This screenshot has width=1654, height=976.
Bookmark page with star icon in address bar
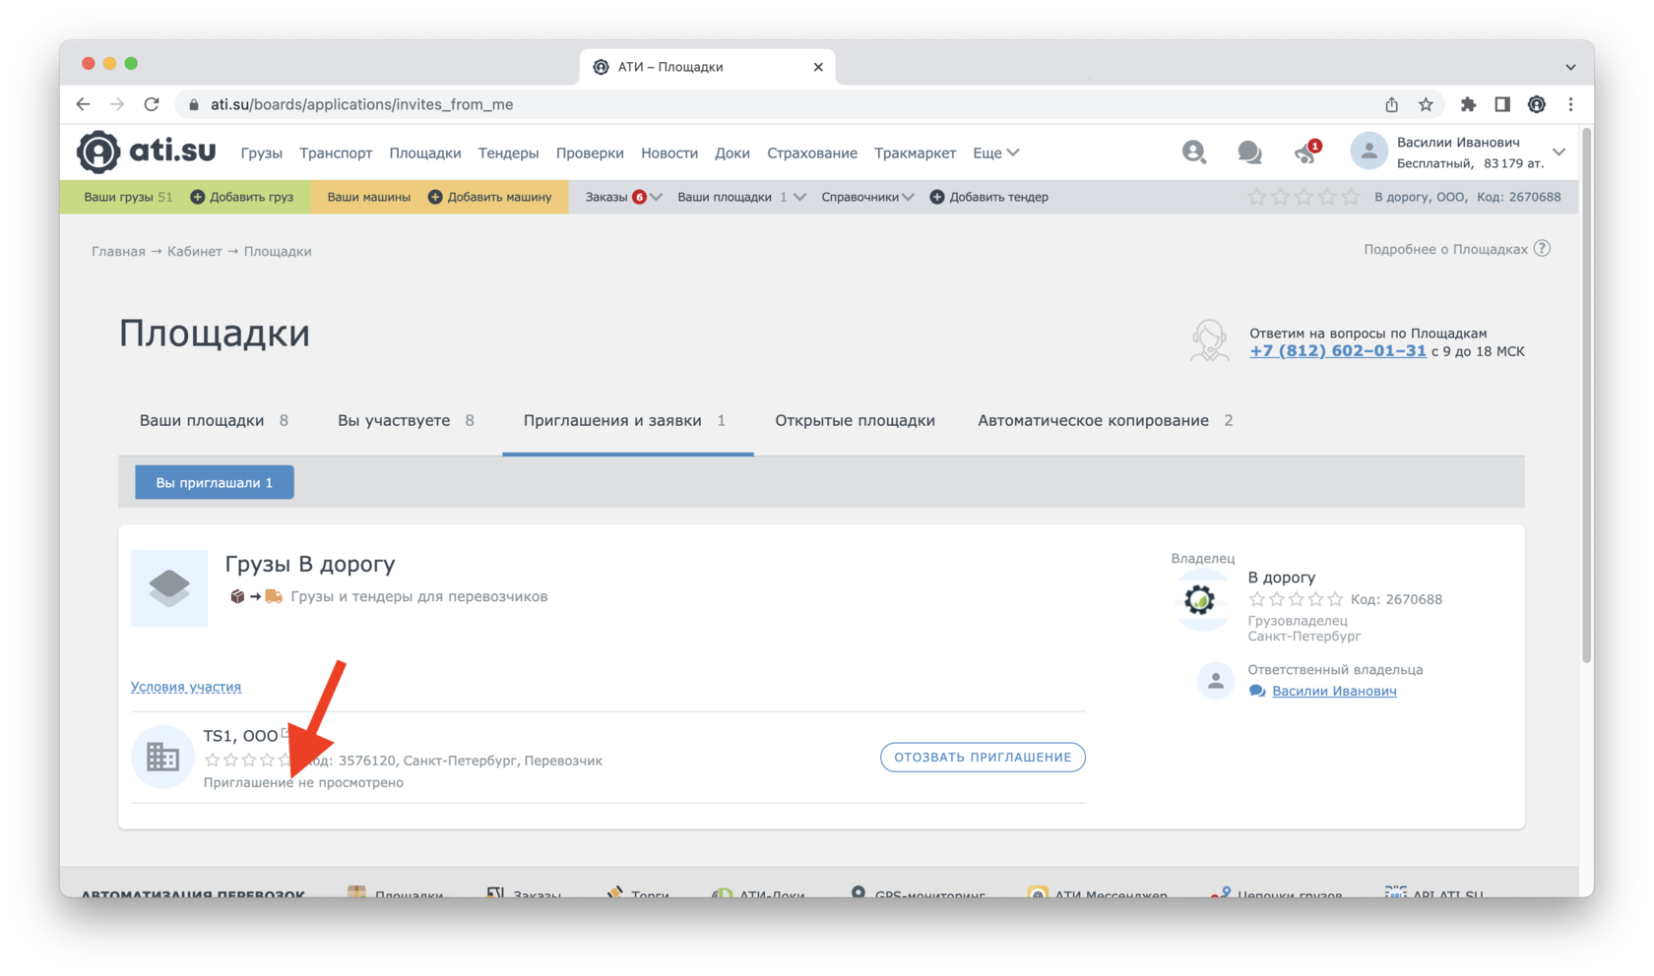point(1426,104)
